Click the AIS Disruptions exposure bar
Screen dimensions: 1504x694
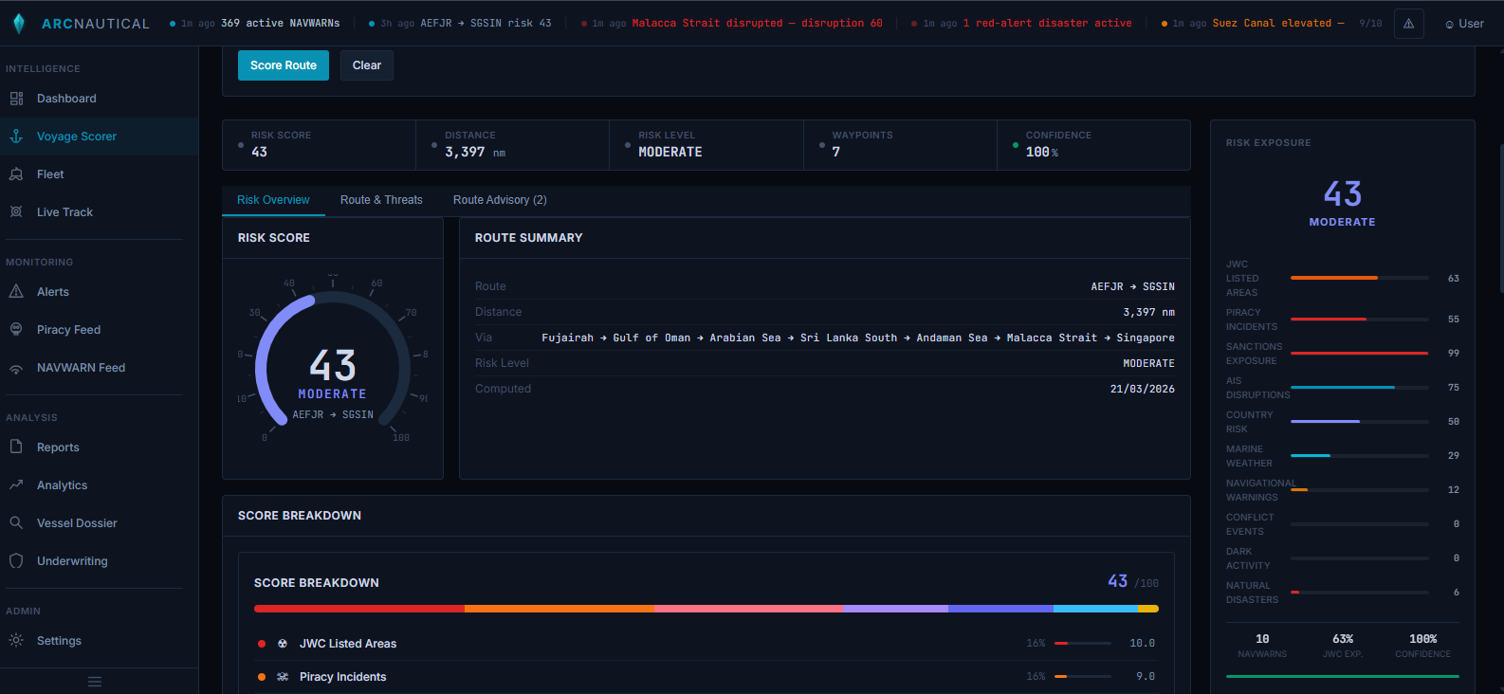1359,387
